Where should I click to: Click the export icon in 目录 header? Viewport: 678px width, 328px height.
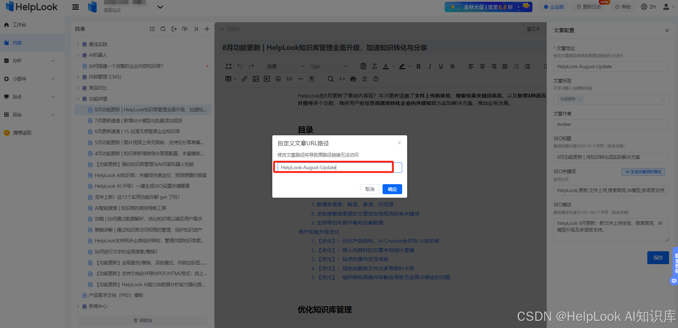(x=174, y=29)
